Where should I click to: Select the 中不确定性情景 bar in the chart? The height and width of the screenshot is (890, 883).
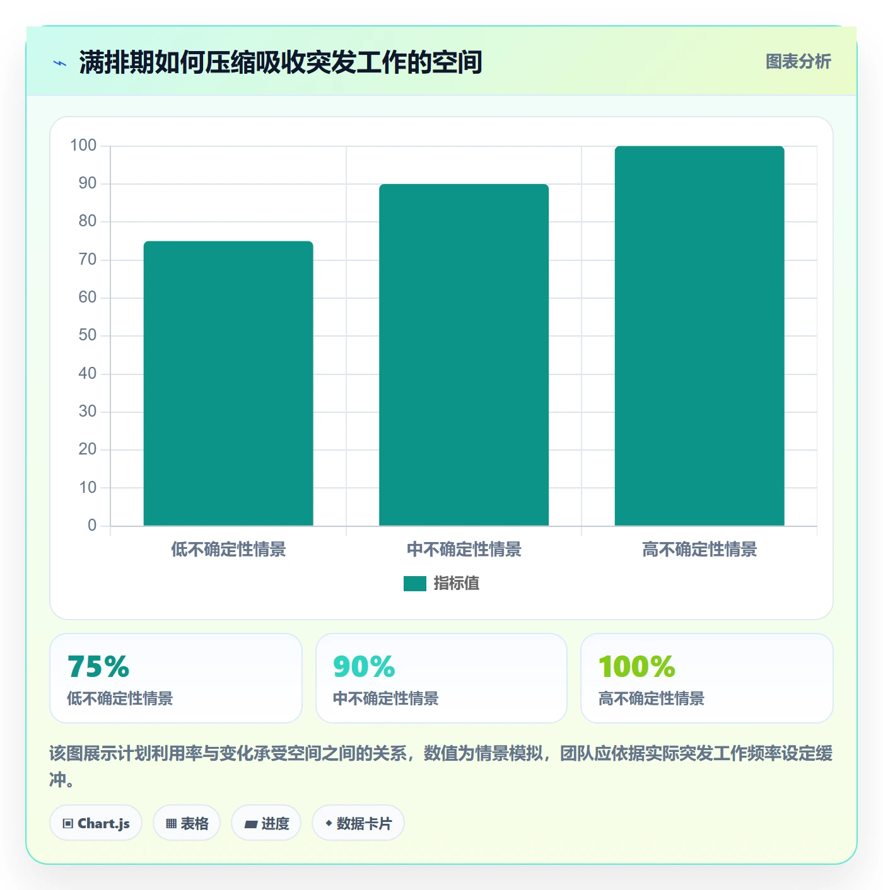coord(464,355)
